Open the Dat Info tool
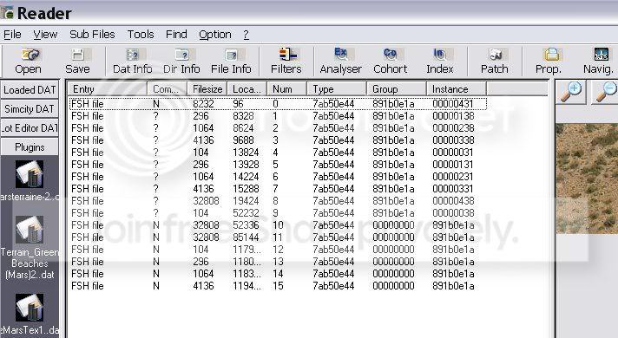Screen dimensions: 618x338 tap(133, 62)
